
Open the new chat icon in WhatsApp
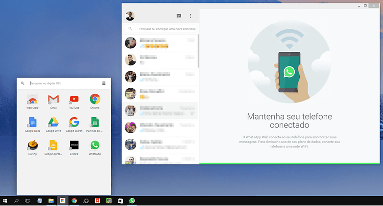pos(179,16)
